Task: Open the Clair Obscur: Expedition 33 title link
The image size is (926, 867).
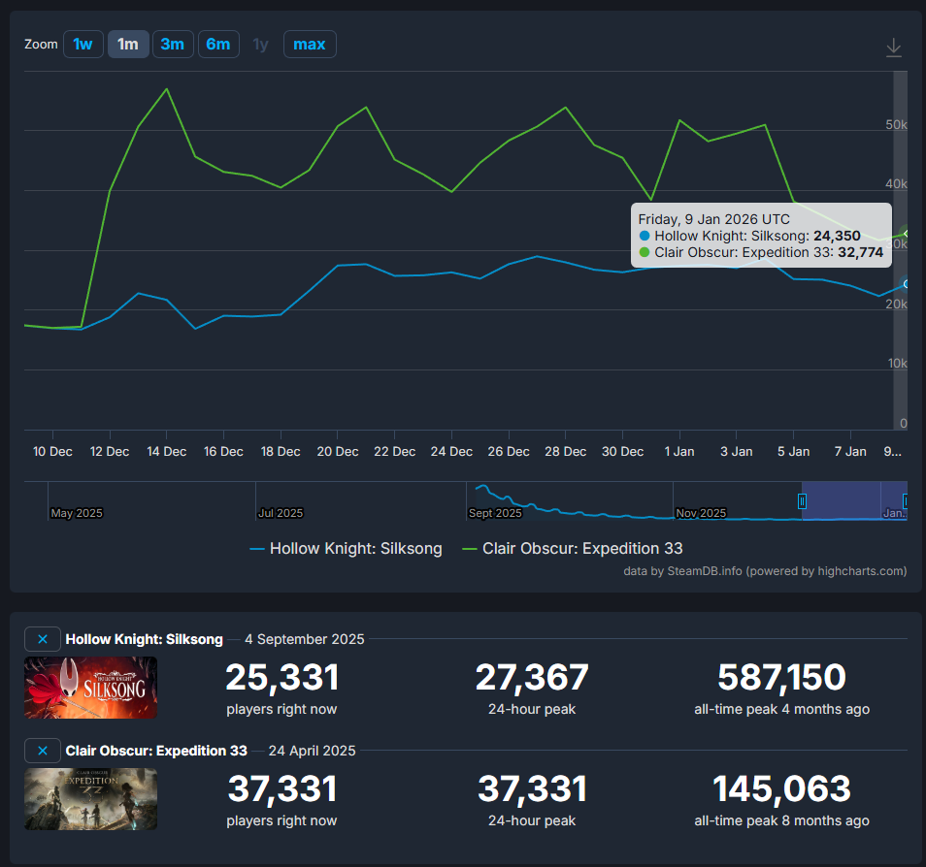Action: pos(156,751)
